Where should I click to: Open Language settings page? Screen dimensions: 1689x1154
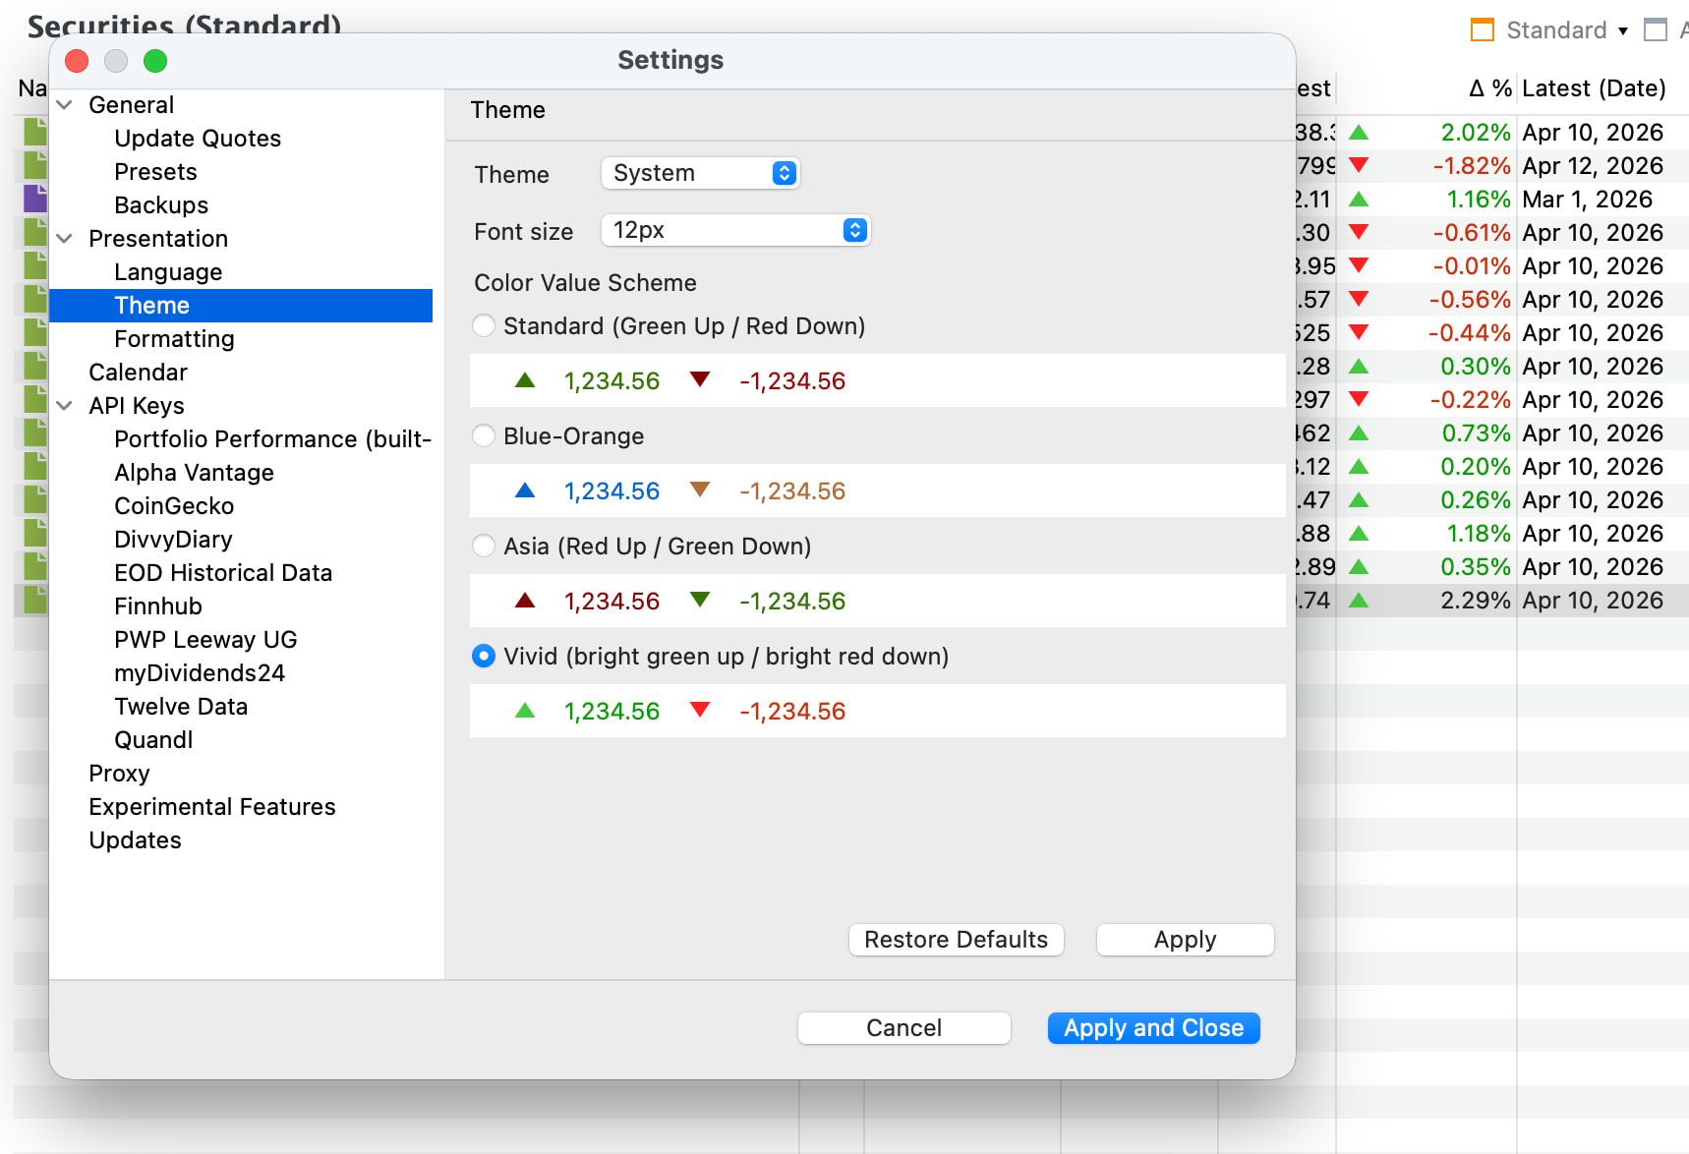tap(168, 272)
